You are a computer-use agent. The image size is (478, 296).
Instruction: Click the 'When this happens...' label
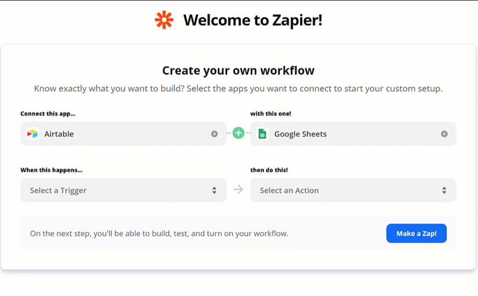tap(52, 170)
